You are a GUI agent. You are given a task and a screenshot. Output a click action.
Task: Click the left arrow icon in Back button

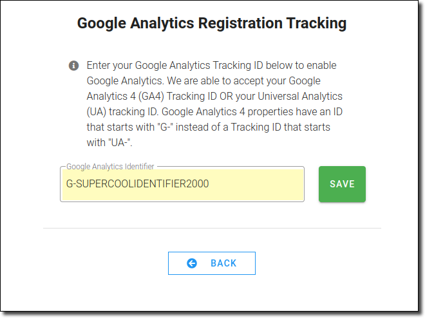[x=192, y=263]
